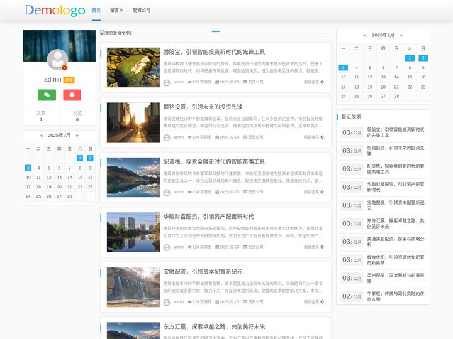Click the 最近发表 section heading
453x339 pixels.
351,117
